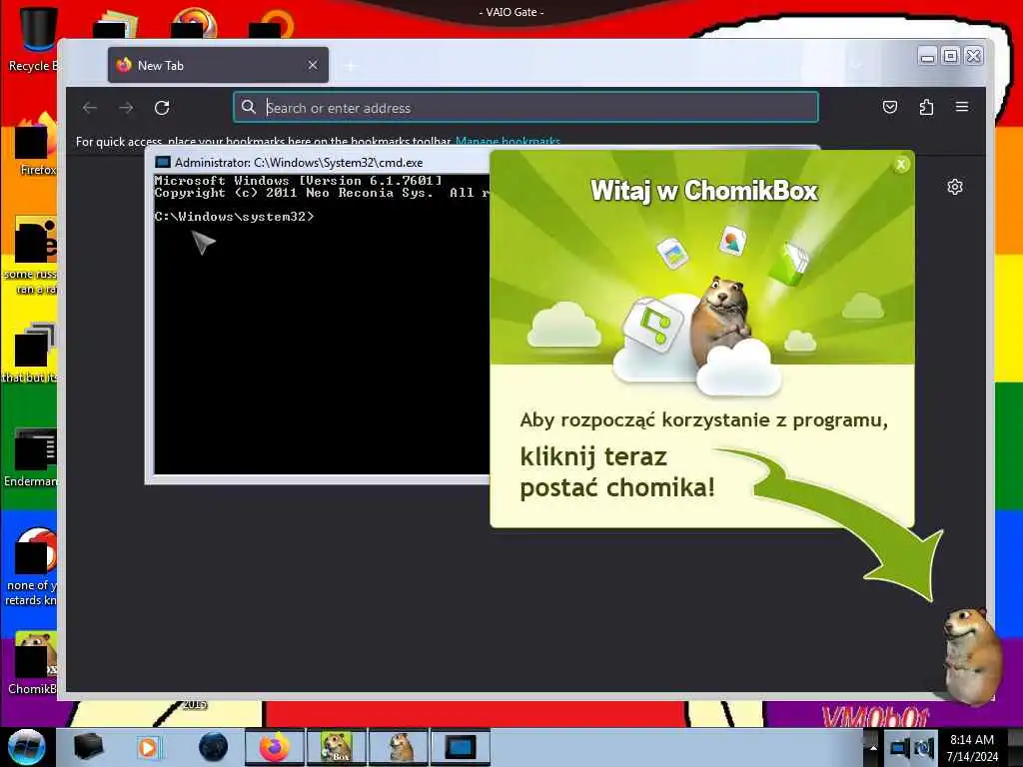Open New Tab personalize gear icon

pos(954,187)
